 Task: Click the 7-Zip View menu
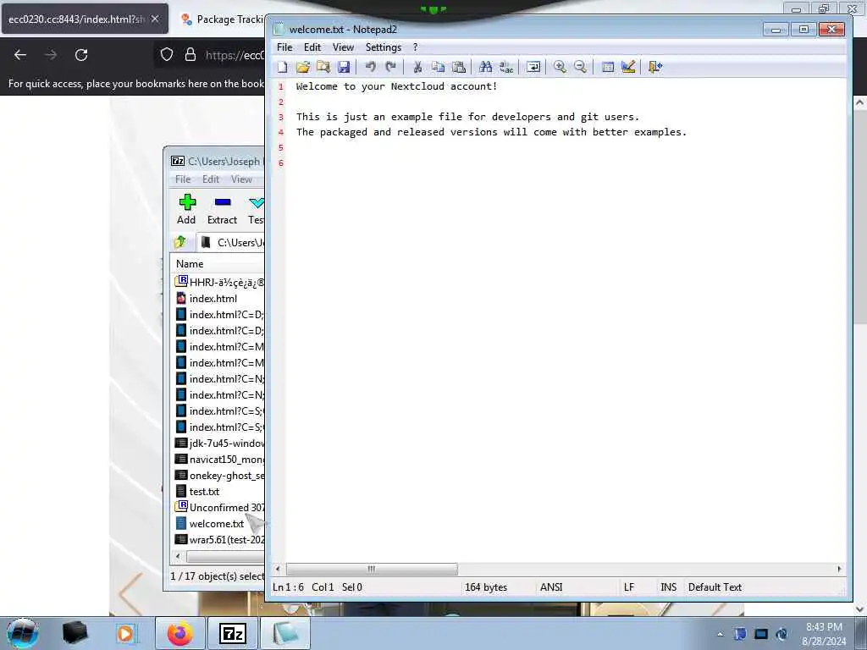[241, 179]
